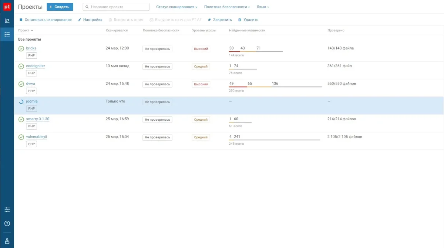Click Не проверялась for the dvwa project
The width and height of the screenshot is (444, 248).
point(158,84)
